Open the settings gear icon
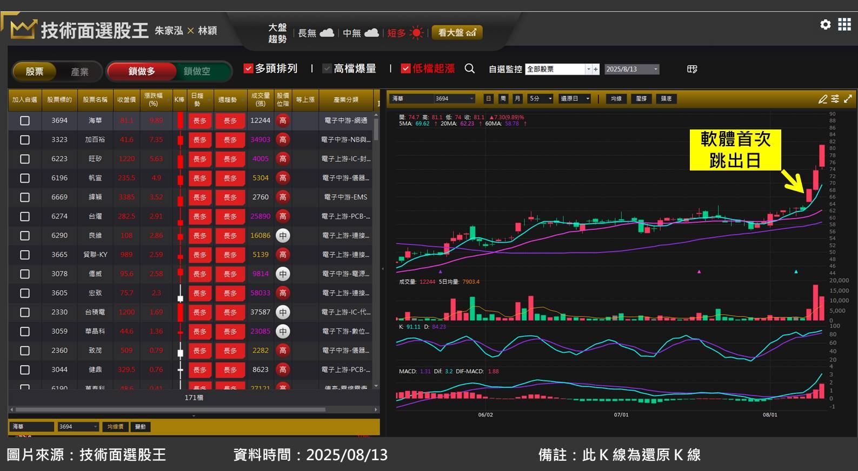The image size is (858, 471). 825,24
